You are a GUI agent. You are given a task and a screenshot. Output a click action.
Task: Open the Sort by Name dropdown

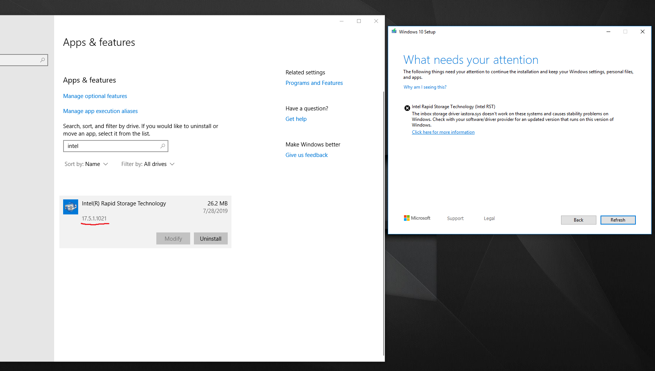[86, 164]
